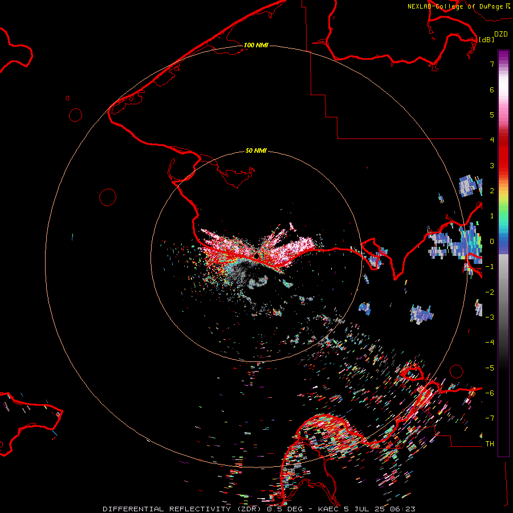Click the 6 value on the color scale
This screenshot has height=513, width=513.
point(492,89)
